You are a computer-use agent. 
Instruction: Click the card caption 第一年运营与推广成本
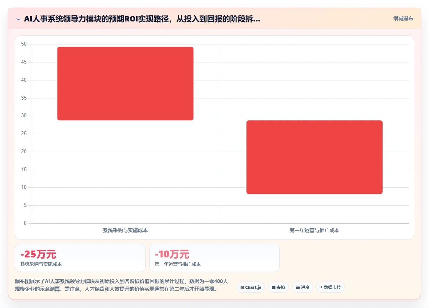point(178,264)
